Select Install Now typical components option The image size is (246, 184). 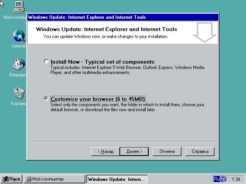[x=47, y=61]
